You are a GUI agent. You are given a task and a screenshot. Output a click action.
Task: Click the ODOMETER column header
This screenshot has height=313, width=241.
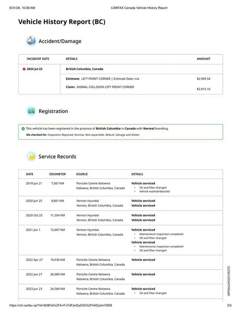(x=58, y=174)
